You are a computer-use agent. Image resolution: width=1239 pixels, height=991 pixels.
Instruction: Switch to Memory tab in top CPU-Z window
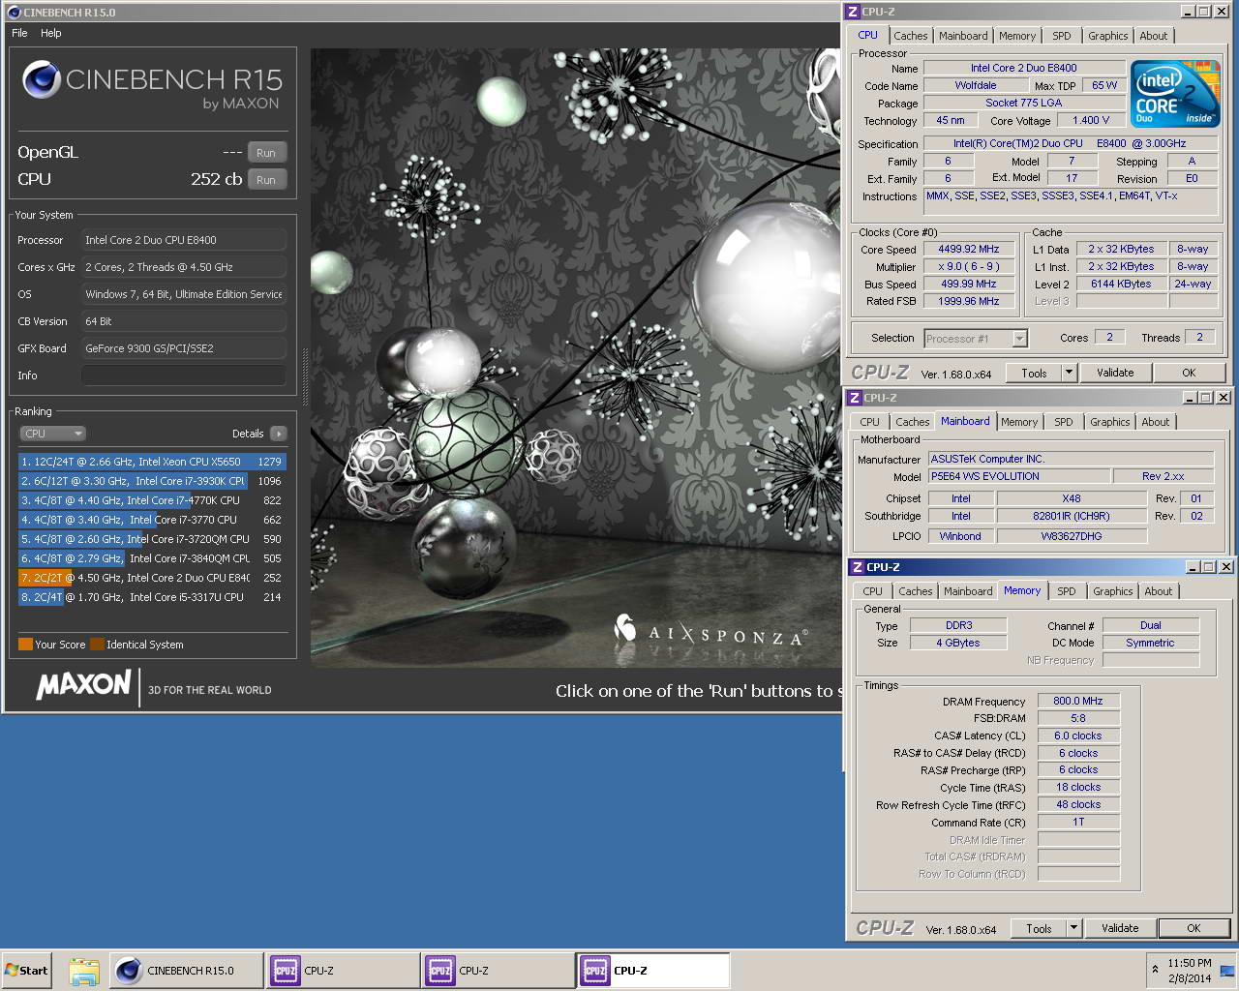(1017, 36)
